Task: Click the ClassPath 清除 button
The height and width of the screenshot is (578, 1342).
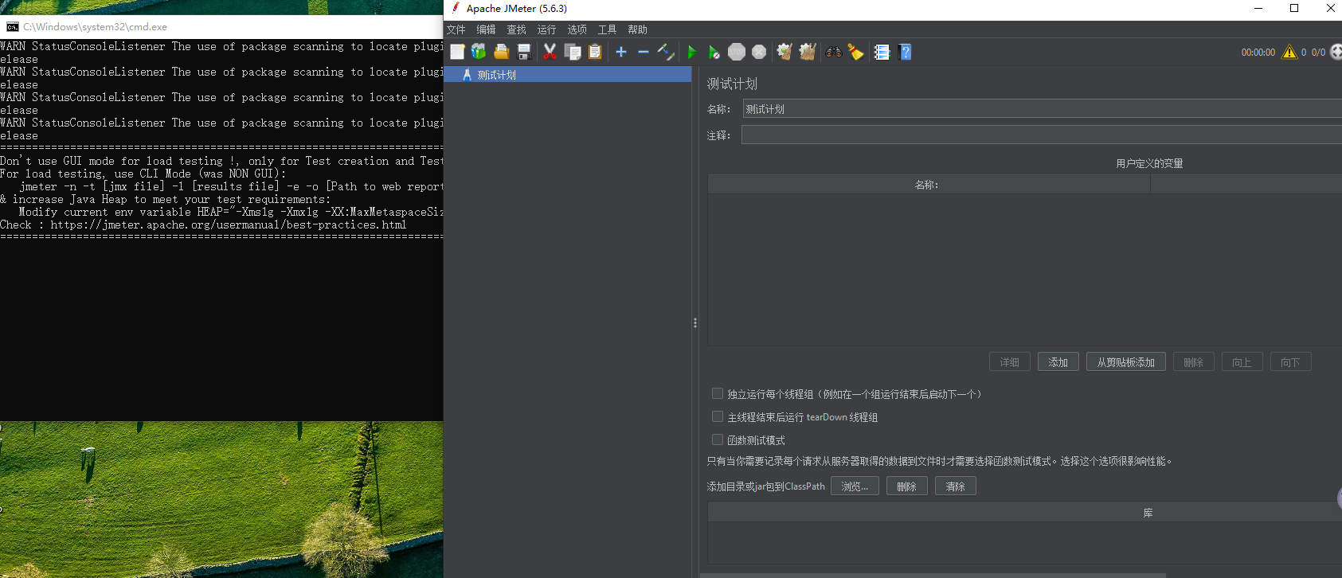Action: pos(956,486)
